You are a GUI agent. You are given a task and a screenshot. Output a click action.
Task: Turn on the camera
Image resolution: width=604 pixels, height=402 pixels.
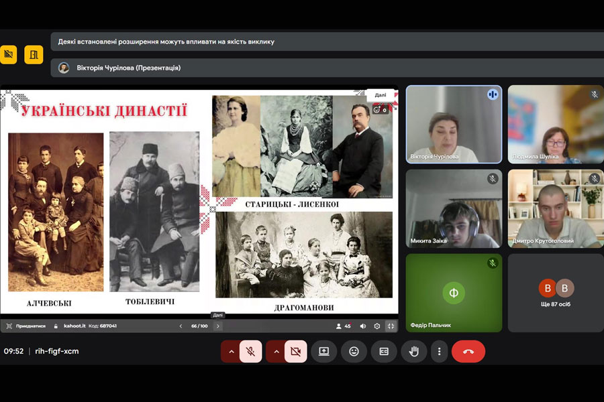(295, 351)
